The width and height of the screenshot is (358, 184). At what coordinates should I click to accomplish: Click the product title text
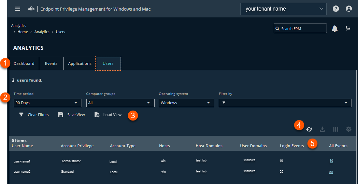[x=96, y=9]
